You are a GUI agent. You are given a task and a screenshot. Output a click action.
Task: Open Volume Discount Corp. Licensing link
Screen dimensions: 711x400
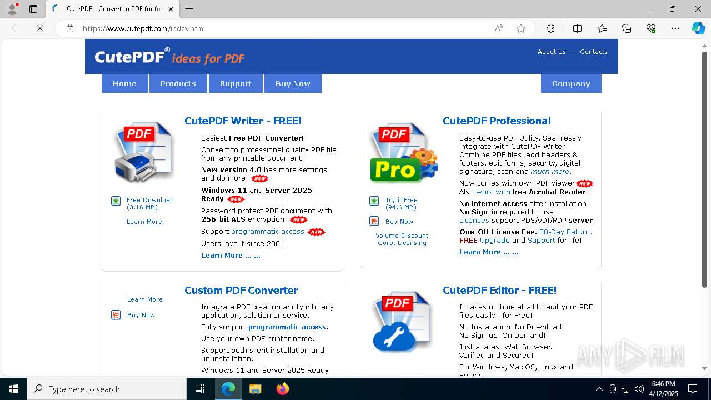[402, 239]
